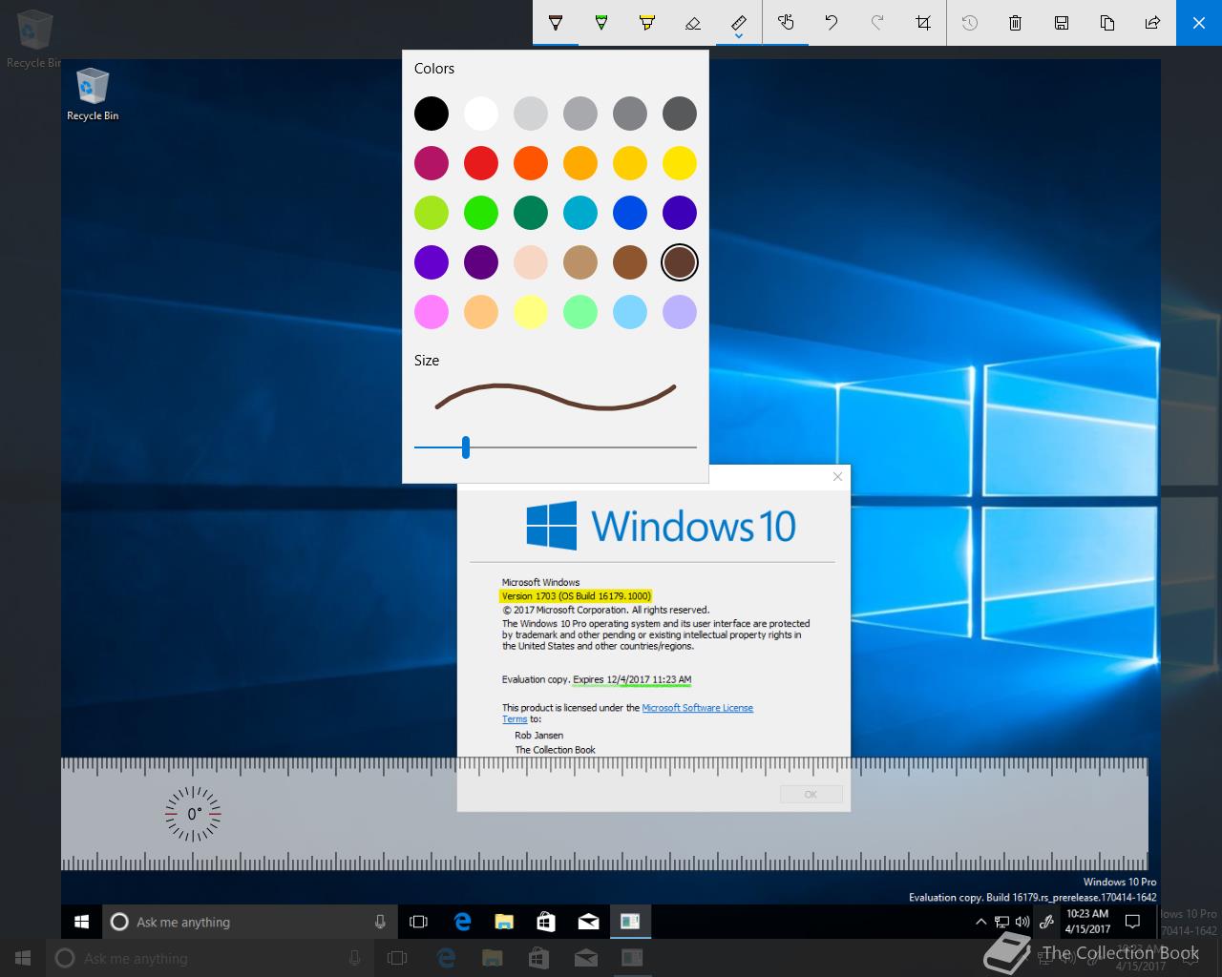
Task: Close the About Windows dialog
Action: (837, 476)
